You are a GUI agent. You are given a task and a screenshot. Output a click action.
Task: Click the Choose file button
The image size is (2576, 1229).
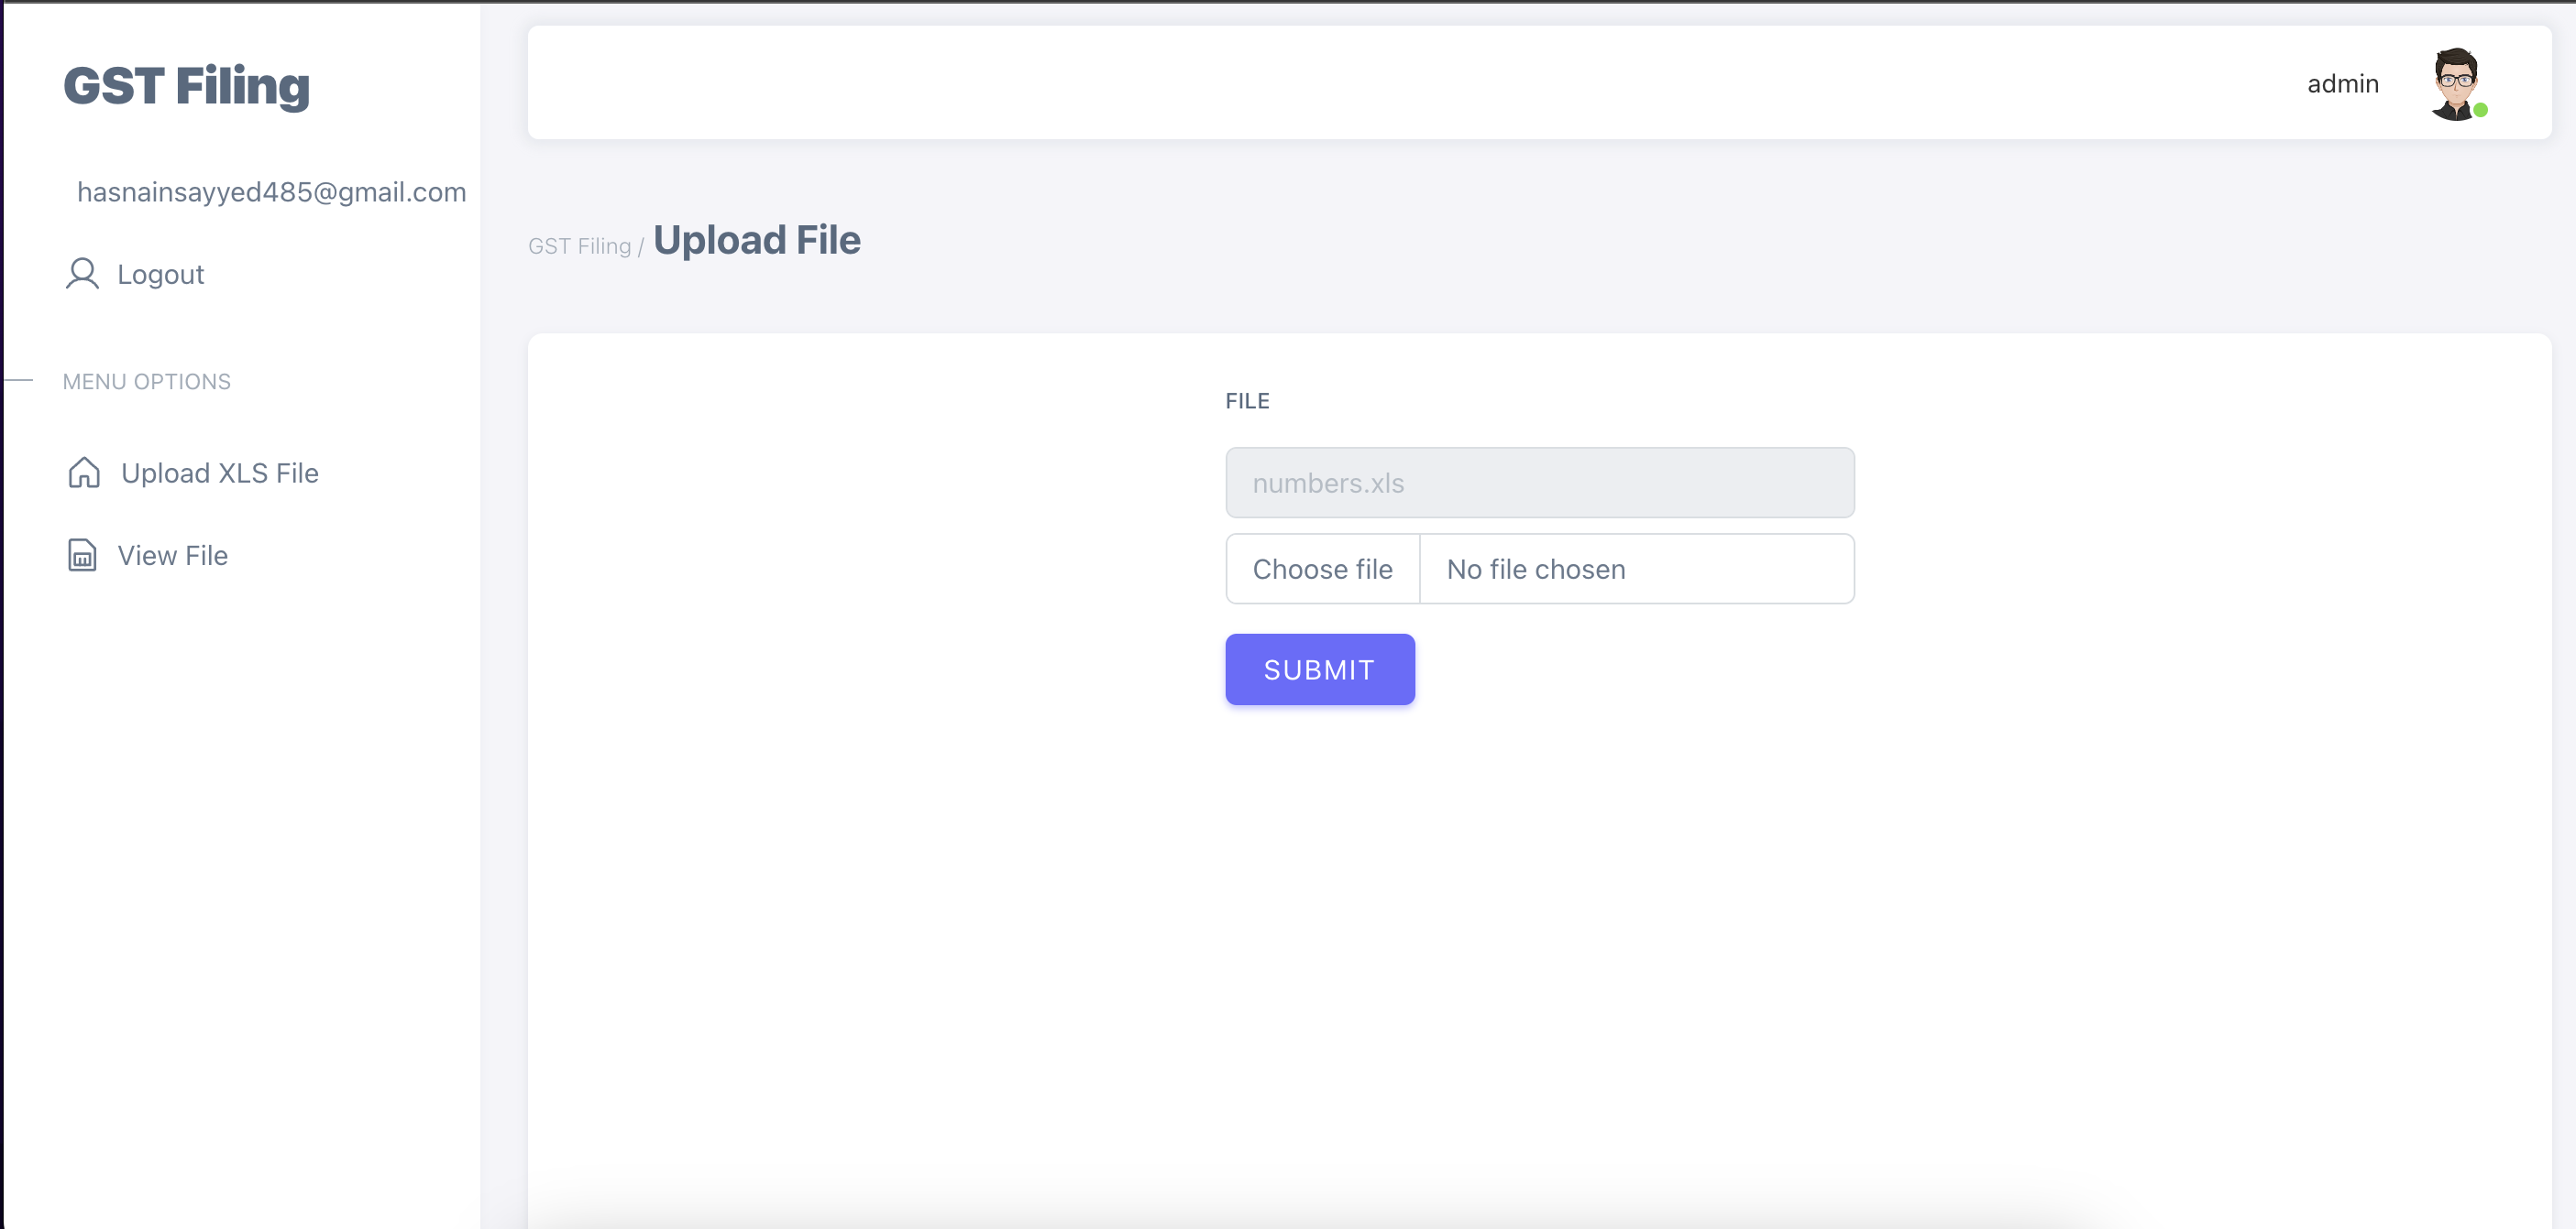click(x=1322, y=570)
